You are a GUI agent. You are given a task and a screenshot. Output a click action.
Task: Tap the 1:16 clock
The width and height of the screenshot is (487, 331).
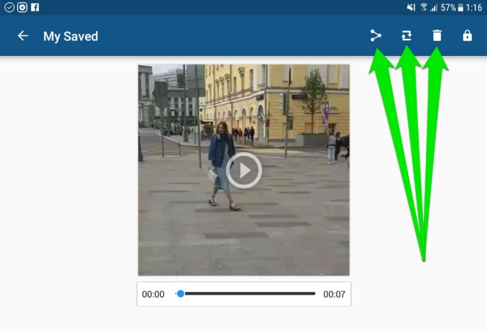[x=474, y=7]
